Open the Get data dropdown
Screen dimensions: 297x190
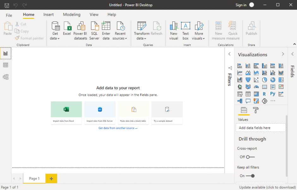tap(55, 31)
